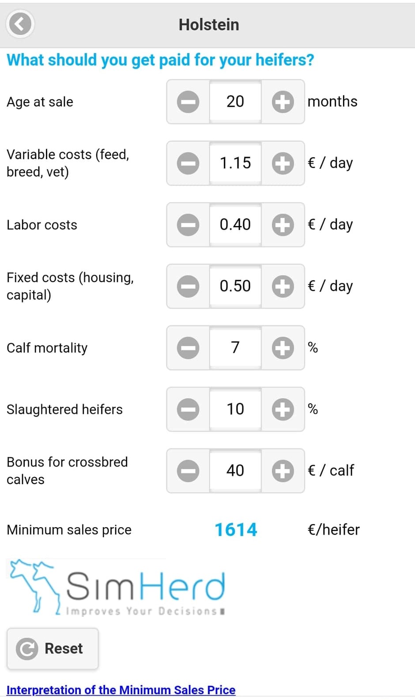Image resolution: width=415 pixels, height=700 pixels.
Task: Increase Age at sale months
Action: [283, 102]
